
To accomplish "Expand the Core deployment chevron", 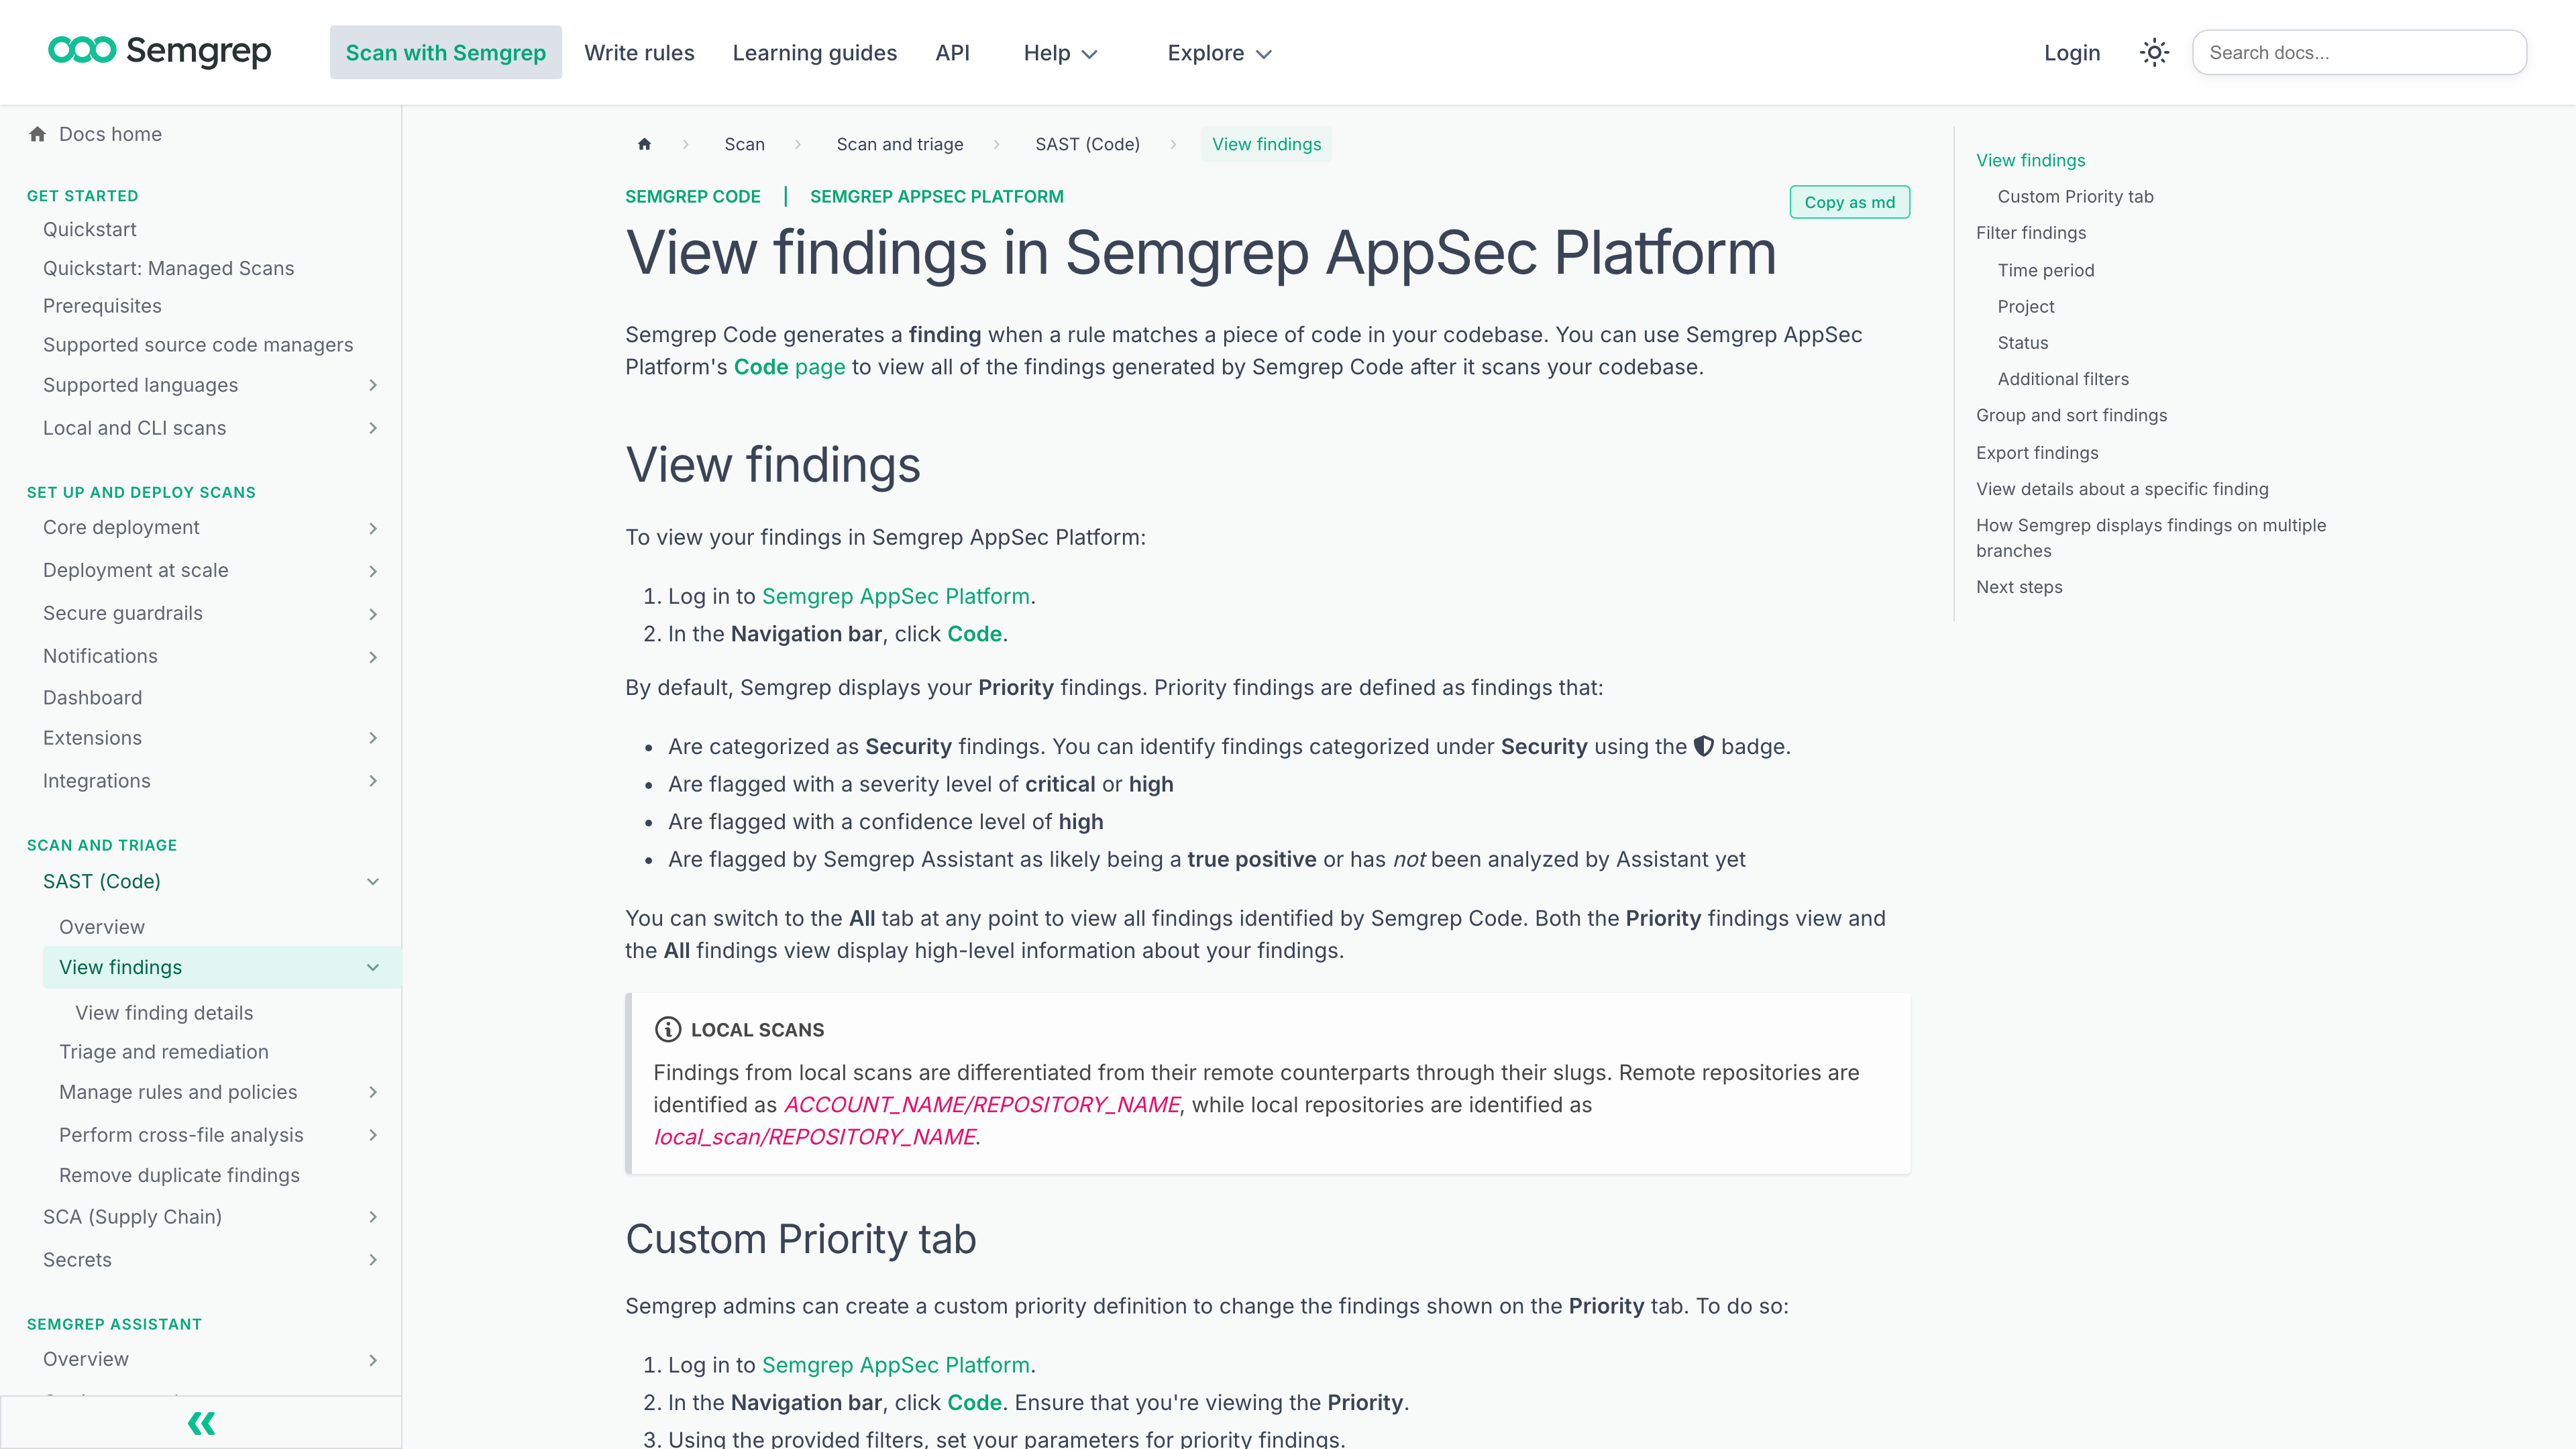I will (x=373, y=528).
